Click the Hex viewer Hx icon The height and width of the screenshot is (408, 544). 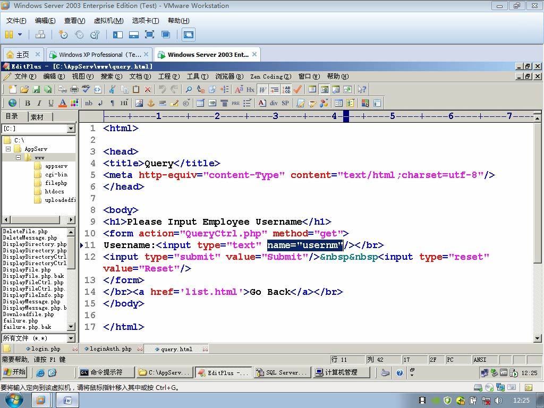pos(251,89)
